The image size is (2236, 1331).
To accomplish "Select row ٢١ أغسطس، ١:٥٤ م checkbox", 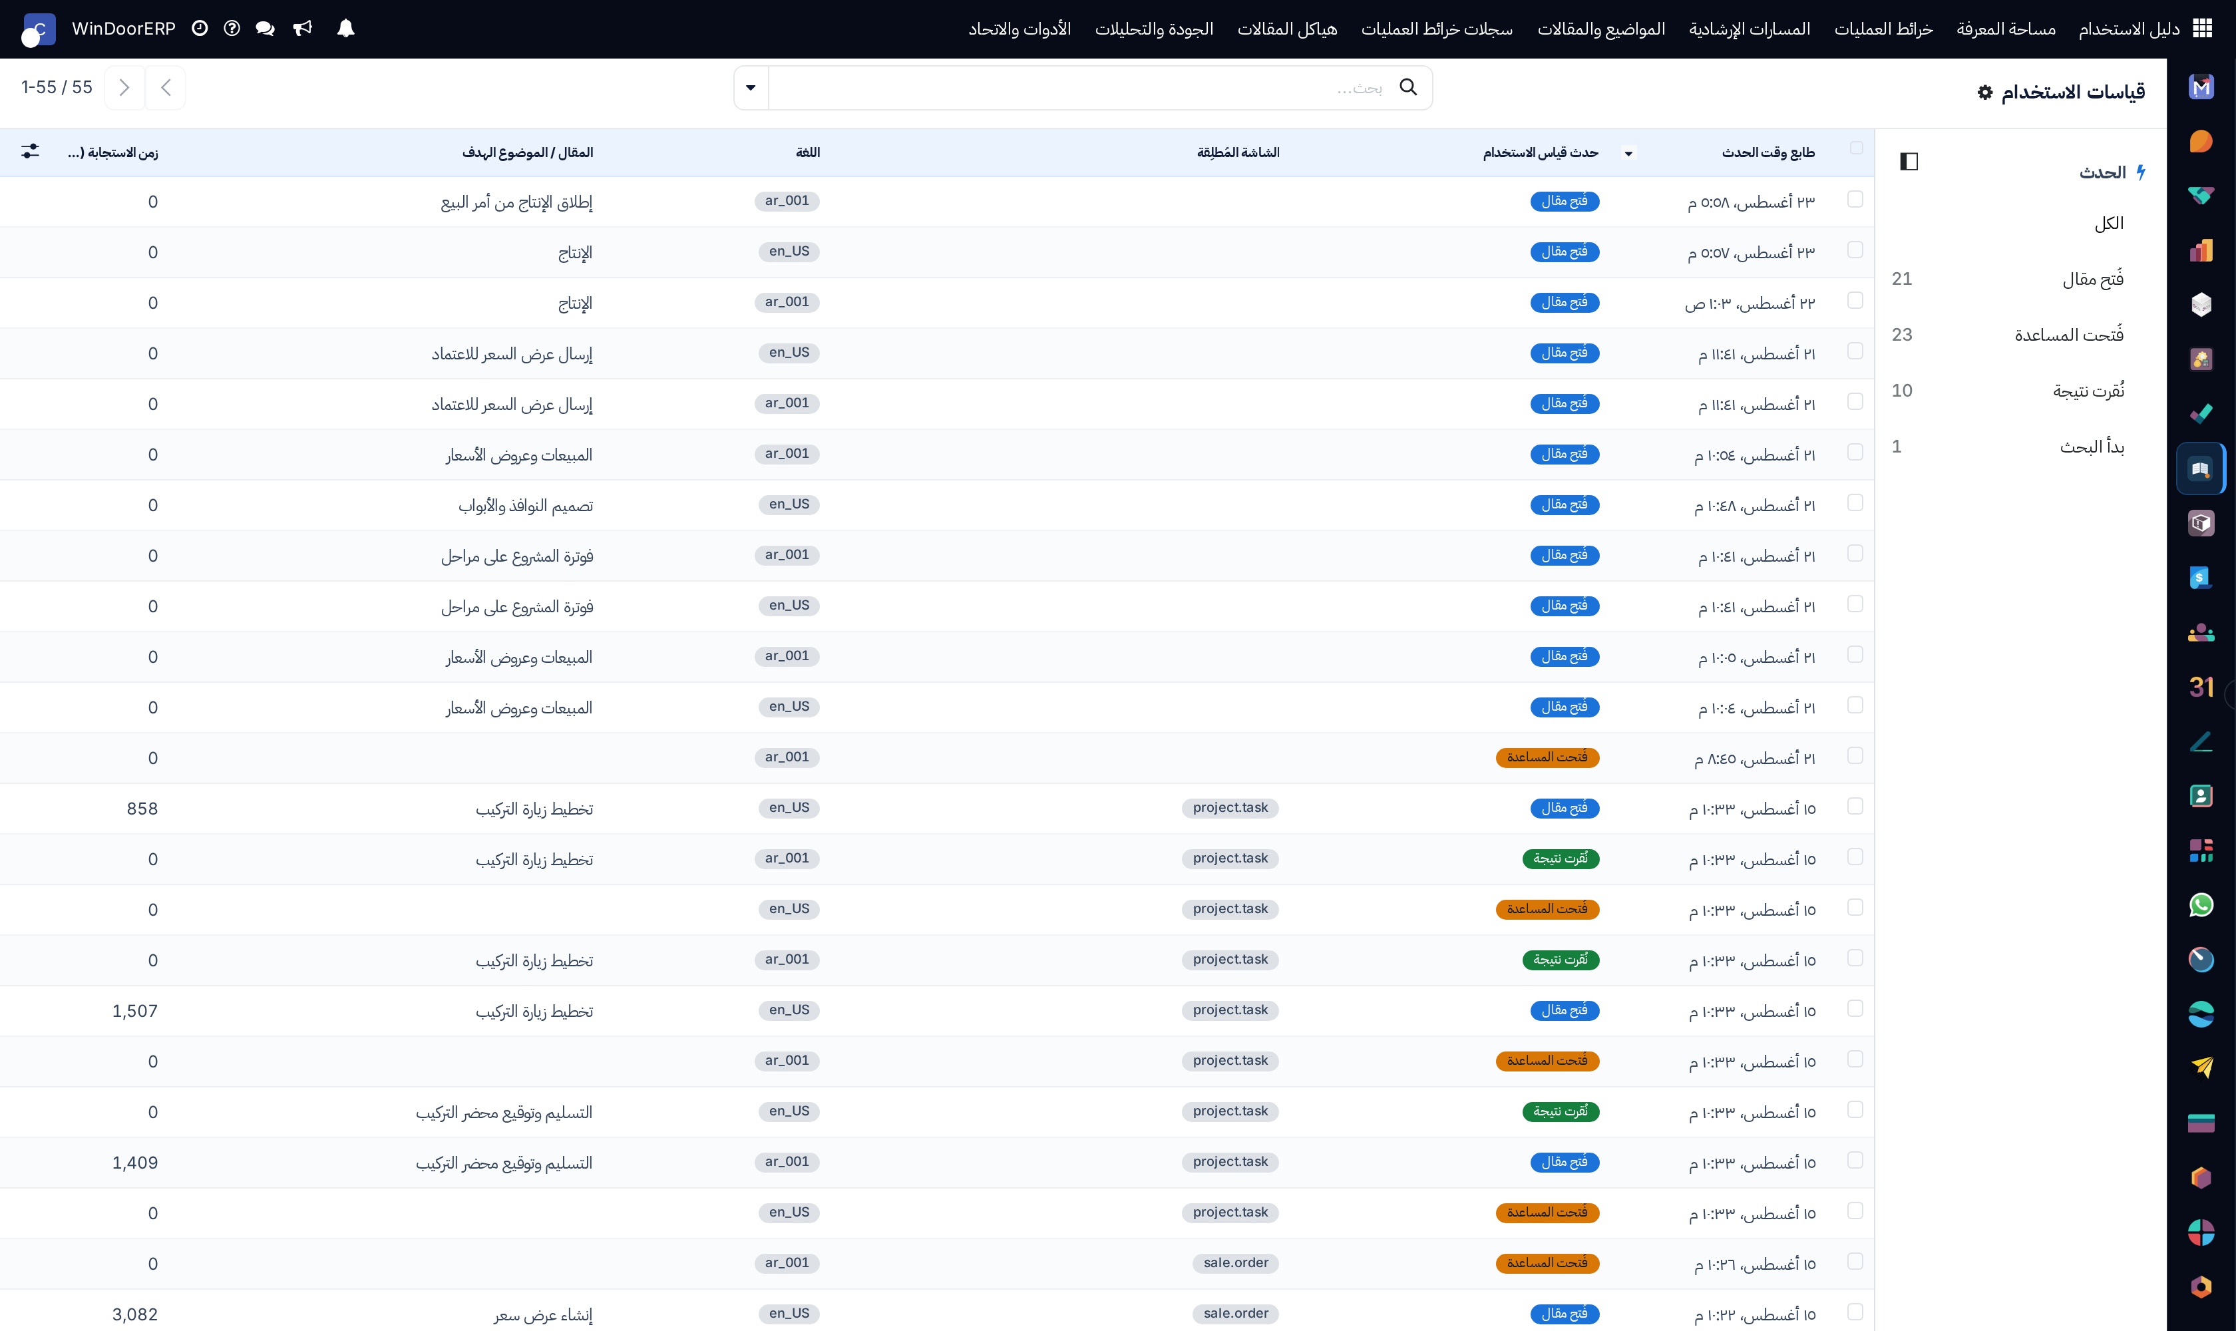I will (1856, 452).
